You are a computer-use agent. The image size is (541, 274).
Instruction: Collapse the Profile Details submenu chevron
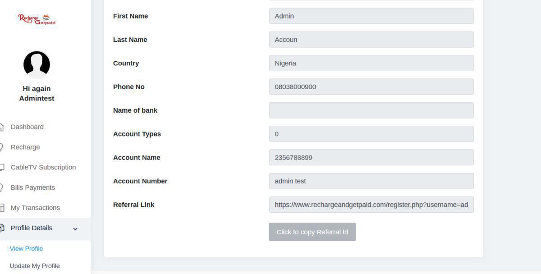click(75, 229)
